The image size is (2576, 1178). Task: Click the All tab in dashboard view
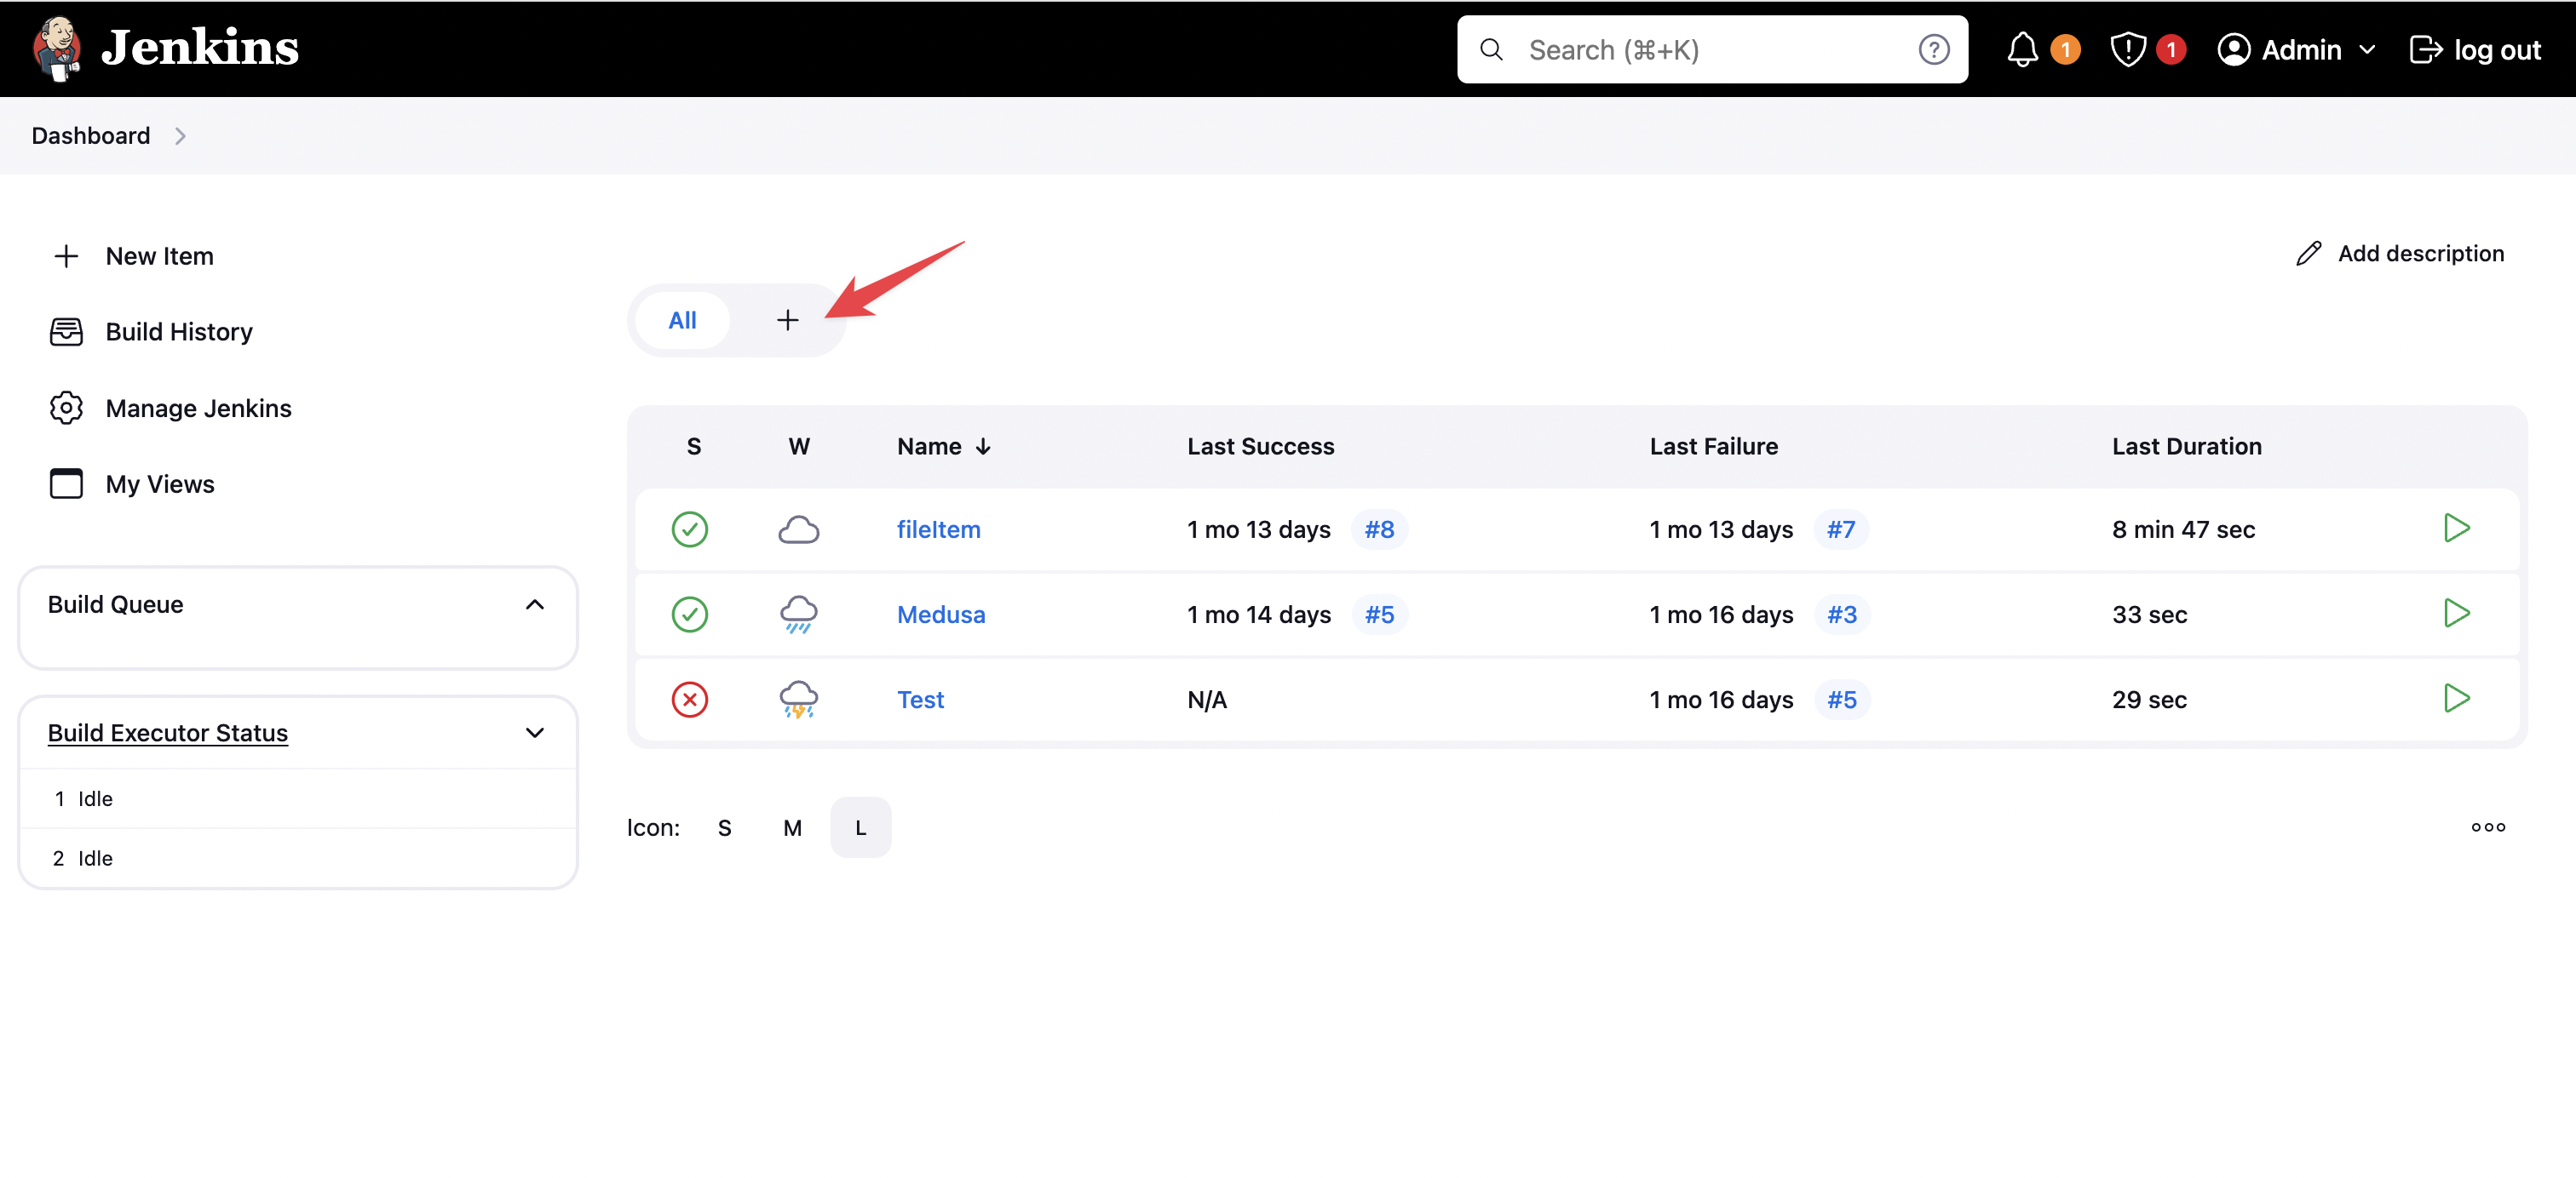(681, 318)
